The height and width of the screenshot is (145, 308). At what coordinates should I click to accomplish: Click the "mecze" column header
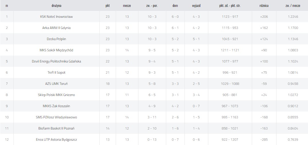(127, 5)
